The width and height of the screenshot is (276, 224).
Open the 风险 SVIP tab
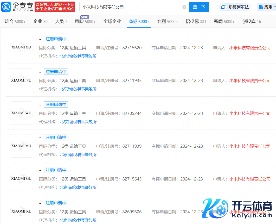[x=85, y=21]
